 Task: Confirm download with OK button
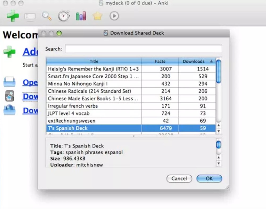(x=209, y=179)
